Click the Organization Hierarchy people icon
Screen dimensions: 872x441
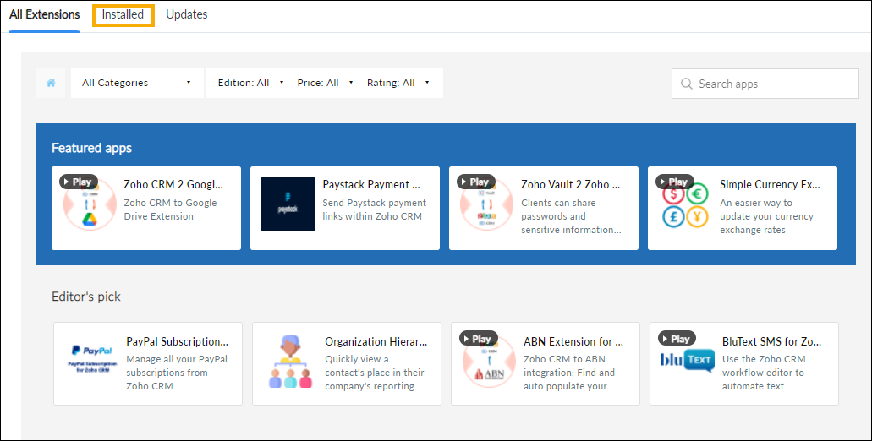click(290, 361)
